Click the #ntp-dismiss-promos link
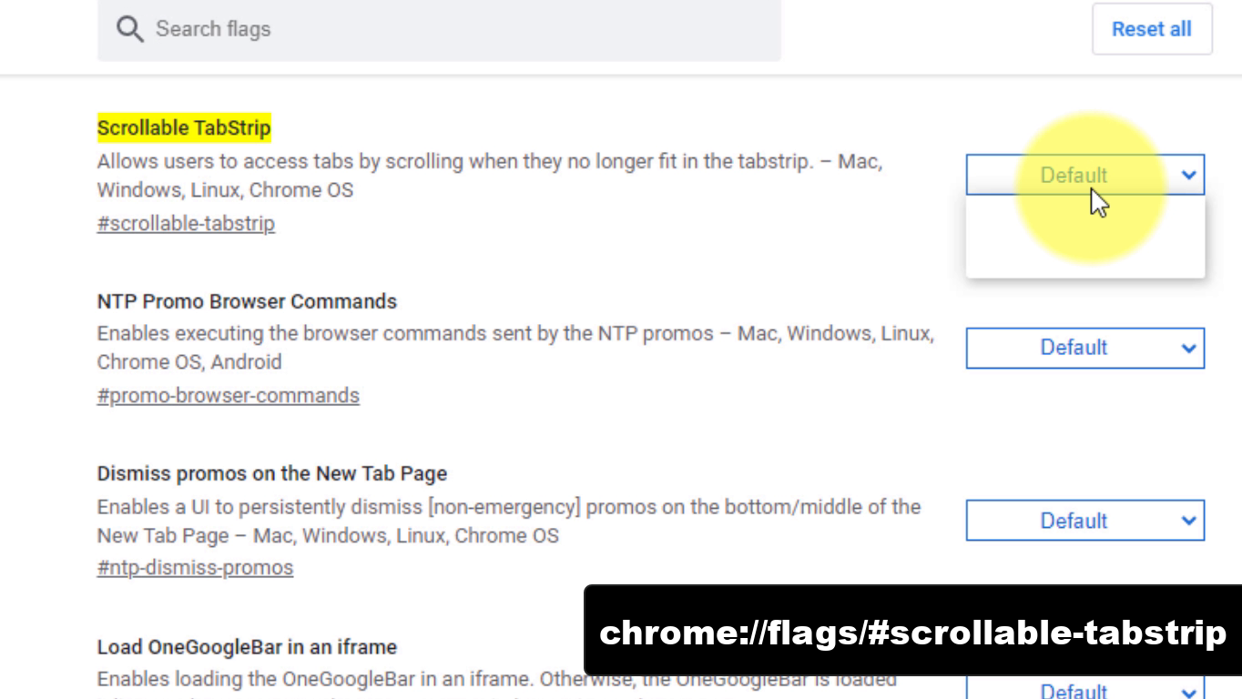Image resolution: width=1242 pixels, height=699 pixels. 195,568
